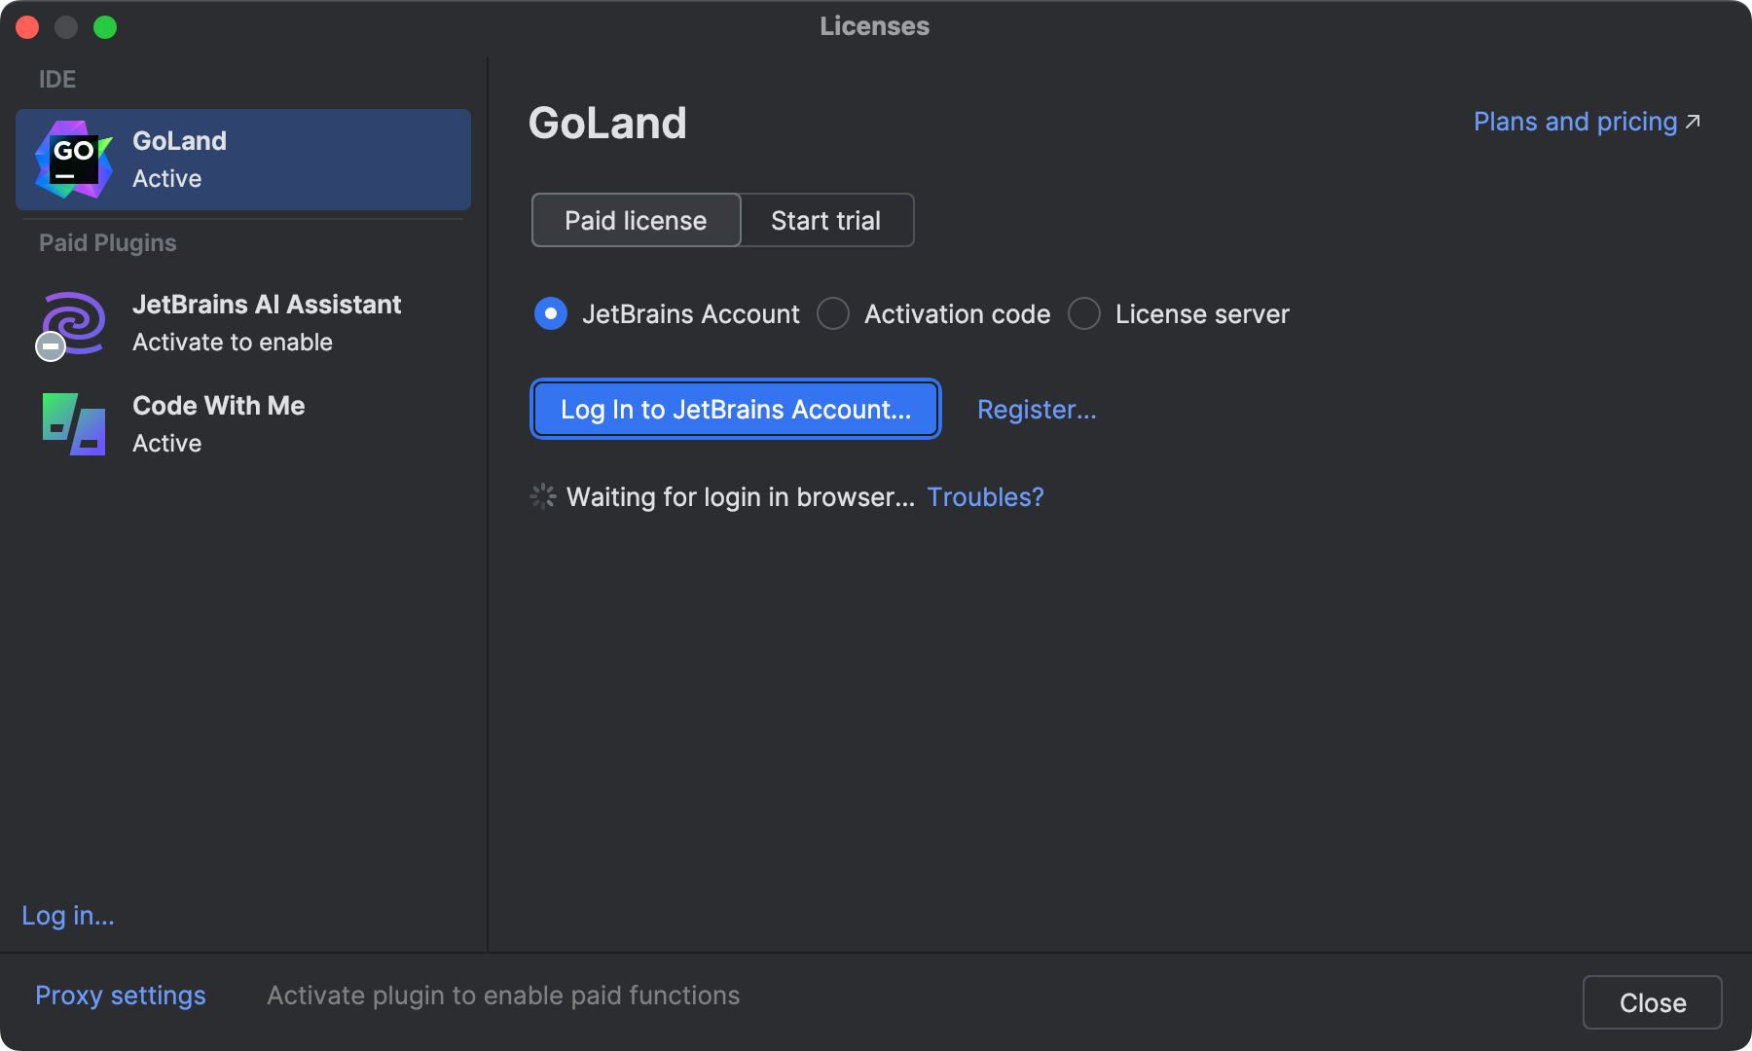Click Log In to JetBrains Account

tap(735, 409)
